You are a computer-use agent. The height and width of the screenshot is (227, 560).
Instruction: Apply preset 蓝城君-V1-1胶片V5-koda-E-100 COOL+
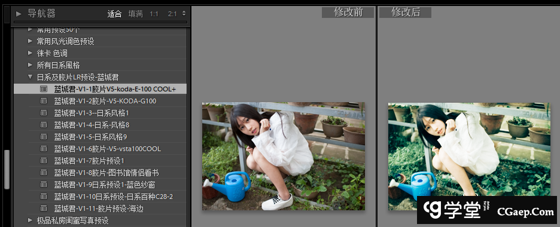click(x=115, y=89)
